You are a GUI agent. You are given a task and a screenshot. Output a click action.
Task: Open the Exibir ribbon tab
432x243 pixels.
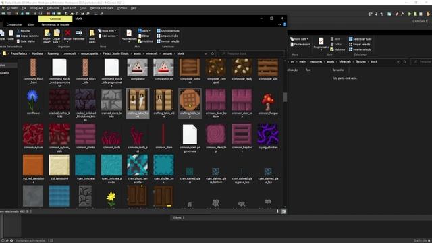click(x=32, y=24)
